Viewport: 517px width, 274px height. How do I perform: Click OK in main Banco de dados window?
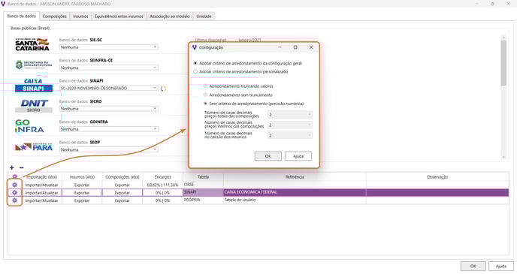473,266
